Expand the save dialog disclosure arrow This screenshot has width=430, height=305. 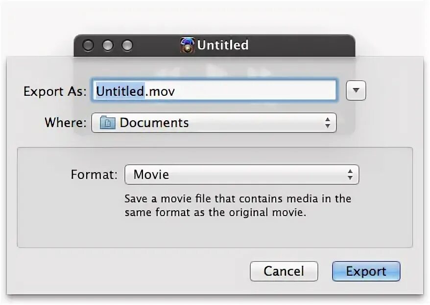[356, 90]
